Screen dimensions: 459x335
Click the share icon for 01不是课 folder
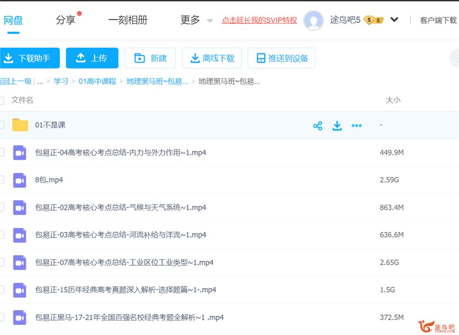coord(318,125)
